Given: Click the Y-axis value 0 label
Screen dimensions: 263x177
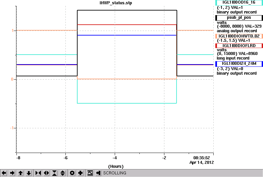Looking at the screenshot, I should click(x=12, y=79).
